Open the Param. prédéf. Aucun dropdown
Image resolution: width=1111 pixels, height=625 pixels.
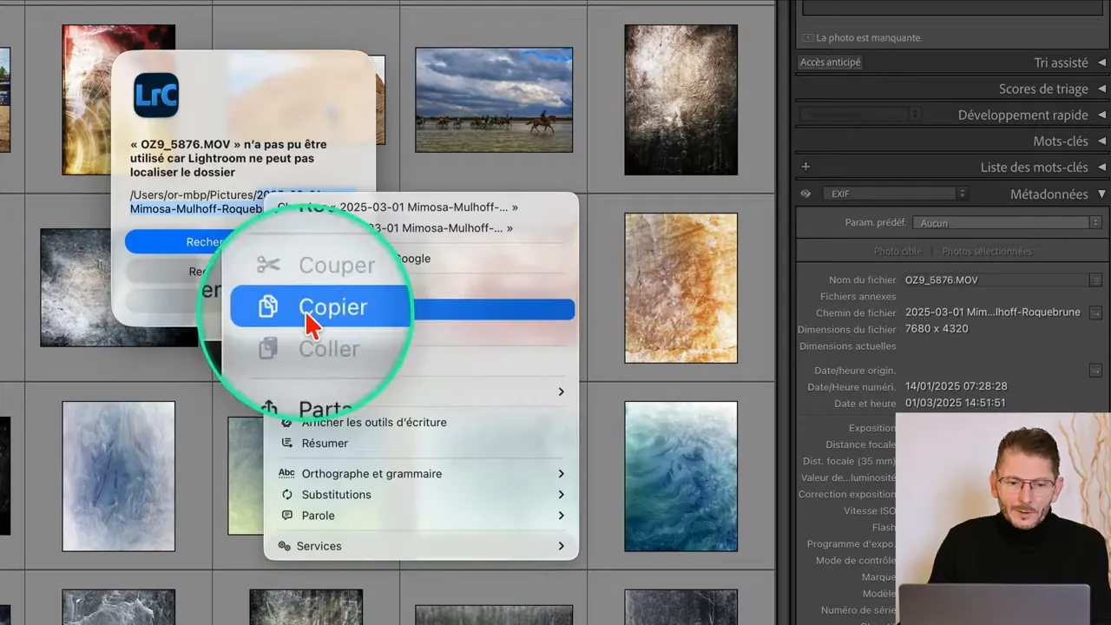tap(1007, 223)
